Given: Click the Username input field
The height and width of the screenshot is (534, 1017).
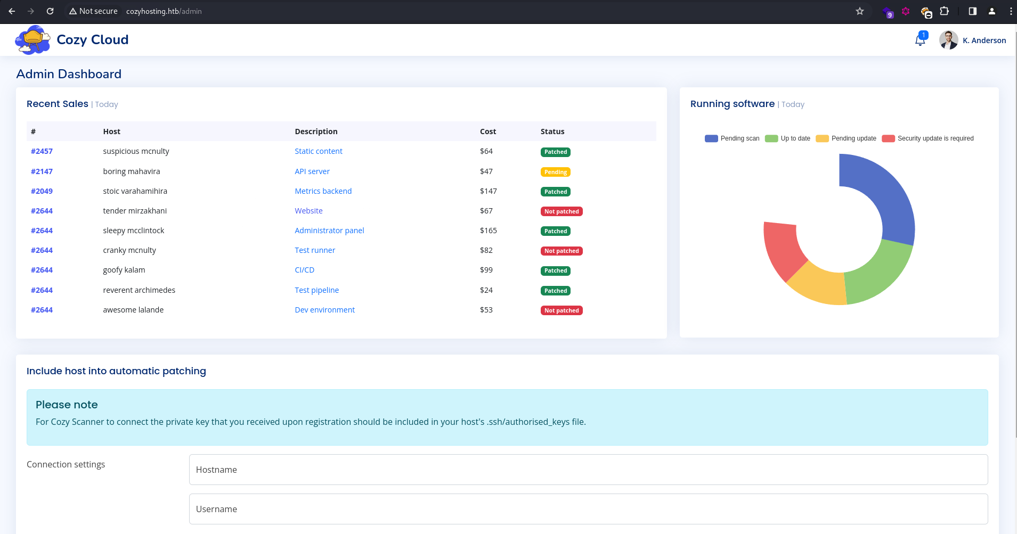Looking at the screenshot, I should point(588,509).
